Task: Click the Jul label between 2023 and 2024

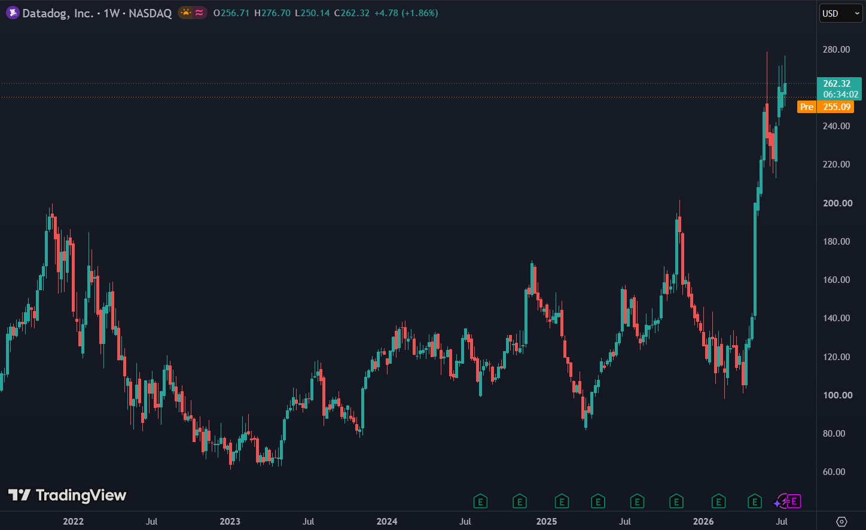Action: point(308,521)
